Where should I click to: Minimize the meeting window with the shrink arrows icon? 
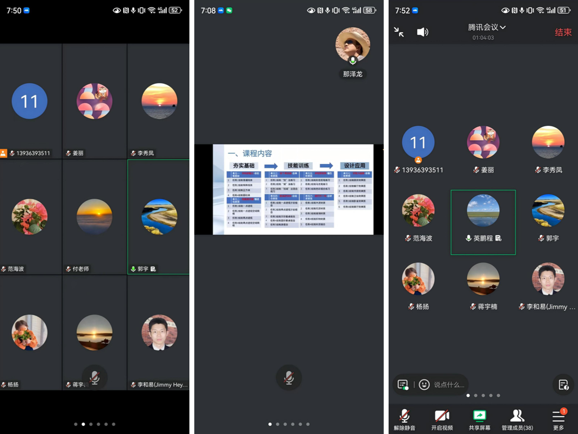click(399, 32)
